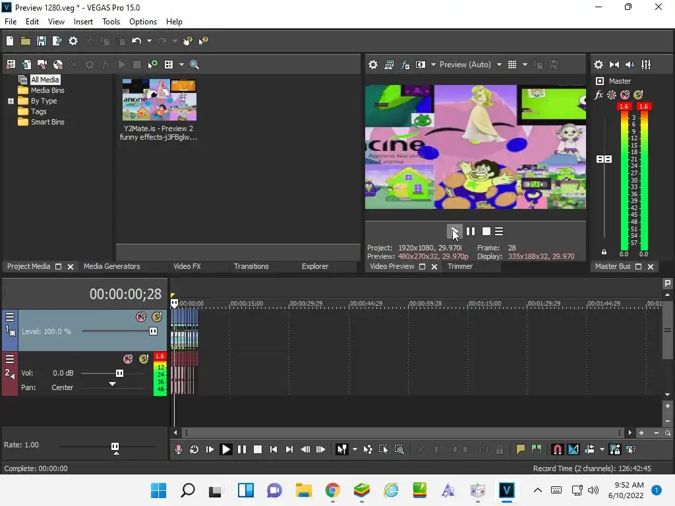Open the Insert menu
Screen dimensions: 675x506
coord(83,22)
